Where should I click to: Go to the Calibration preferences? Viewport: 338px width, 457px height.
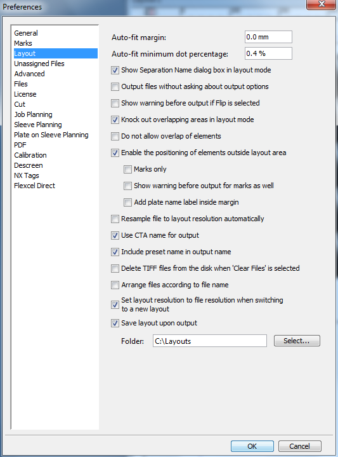pyautogui.click(x=30, y=155)
